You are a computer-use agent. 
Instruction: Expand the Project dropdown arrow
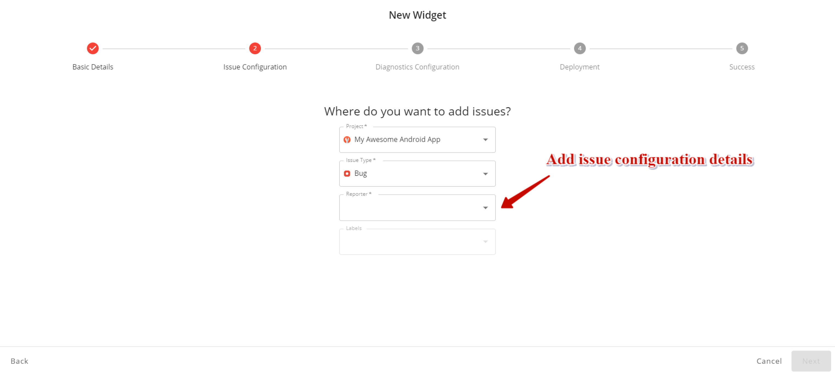click(485, 140)
